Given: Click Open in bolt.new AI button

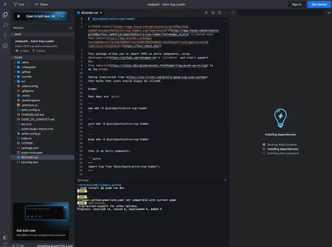Looking at the screenshot, I should point(41,16).
